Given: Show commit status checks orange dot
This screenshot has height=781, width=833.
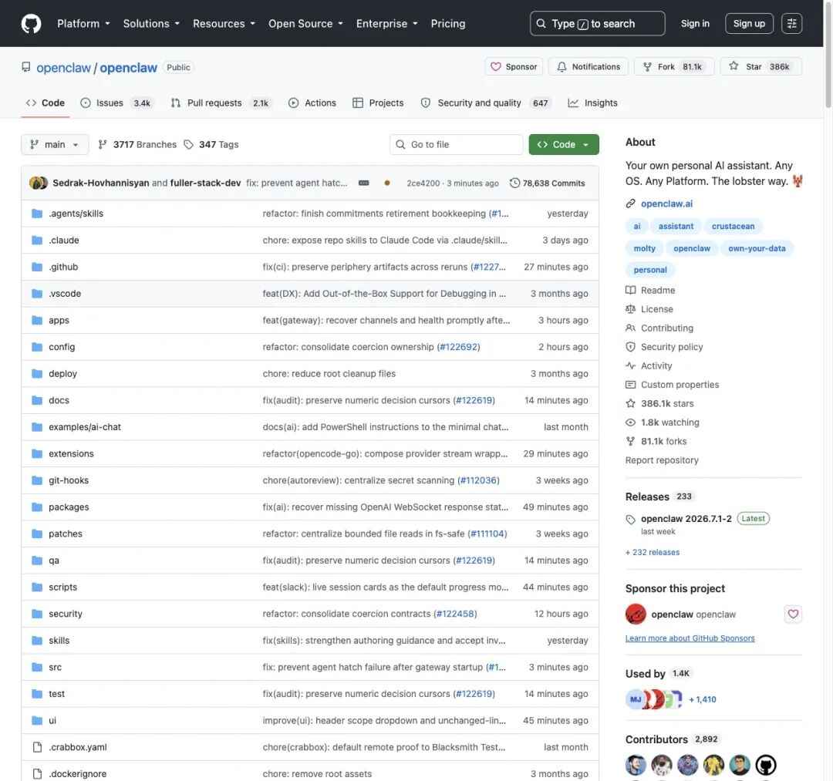Looking at the screenshot, I should (x=386, y=183).
